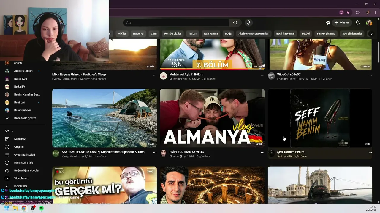Select the Rap yapma filter chip
This screenshot has width=380, height=213.
pos(211,34)
